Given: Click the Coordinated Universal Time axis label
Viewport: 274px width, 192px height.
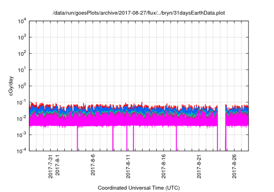Looking at the screenshot, I should (x=139, y=188).
